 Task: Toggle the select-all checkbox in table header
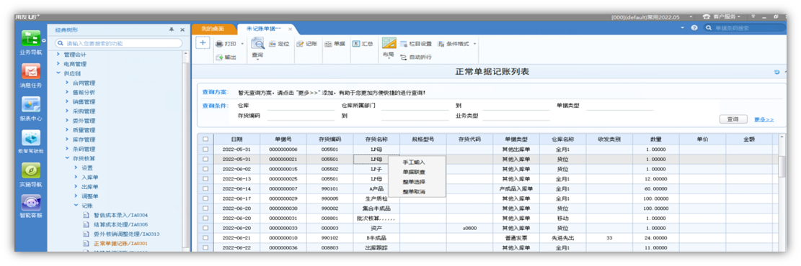click(x=205, y=139)
